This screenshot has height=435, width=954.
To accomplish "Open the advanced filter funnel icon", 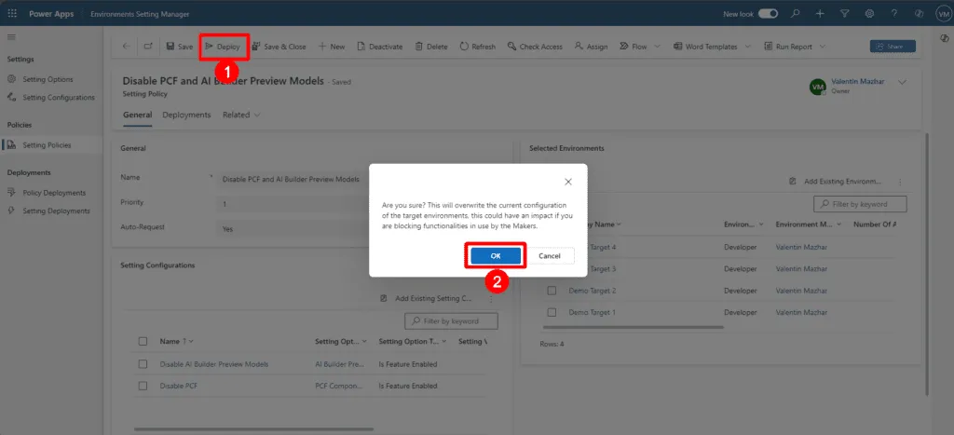I will click(x=844, y=13).
